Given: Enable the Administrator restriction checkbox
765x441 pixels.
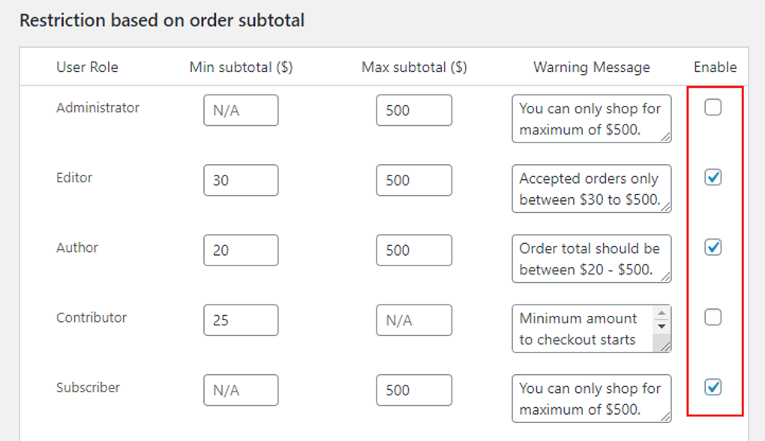Looking at the screenshot, I should 712,107.
